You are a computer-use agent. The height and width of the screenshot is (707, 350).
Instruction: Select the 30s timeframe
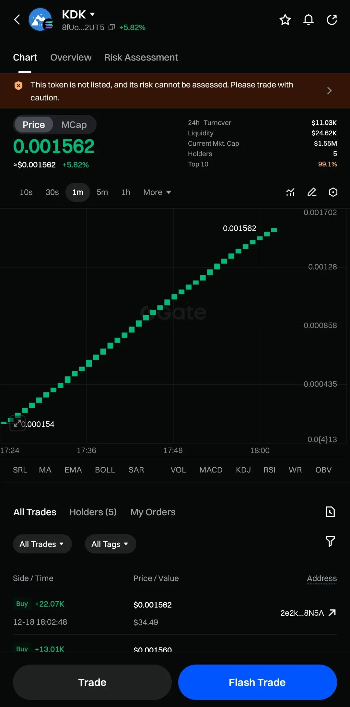[52, 192]
